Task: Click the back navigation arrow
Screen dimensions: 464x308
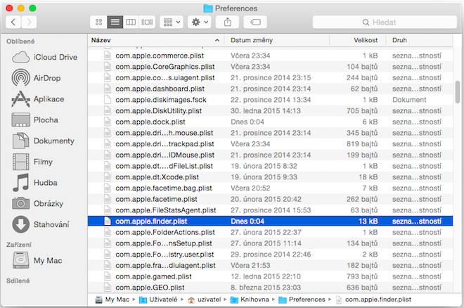Action: tap(13, 23)
